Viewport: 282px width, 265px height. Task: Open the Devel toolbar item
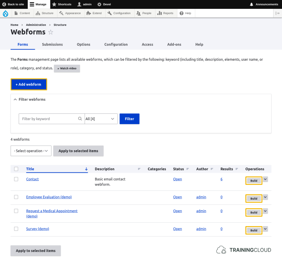tap(104, 4)
